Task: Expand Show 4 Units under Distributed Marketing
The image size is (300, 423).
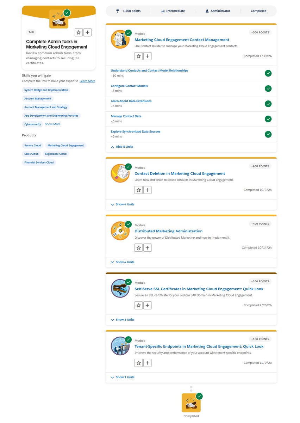Action: [123, 262]
